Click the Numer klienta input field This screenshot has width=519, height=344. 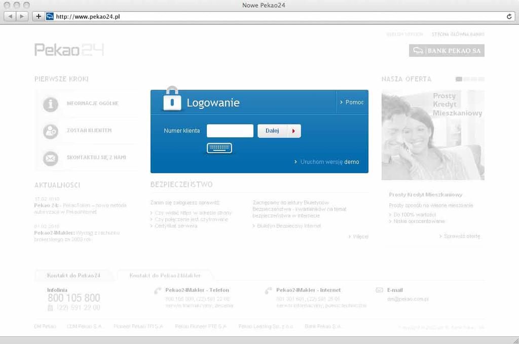click(x=230, y=131)
